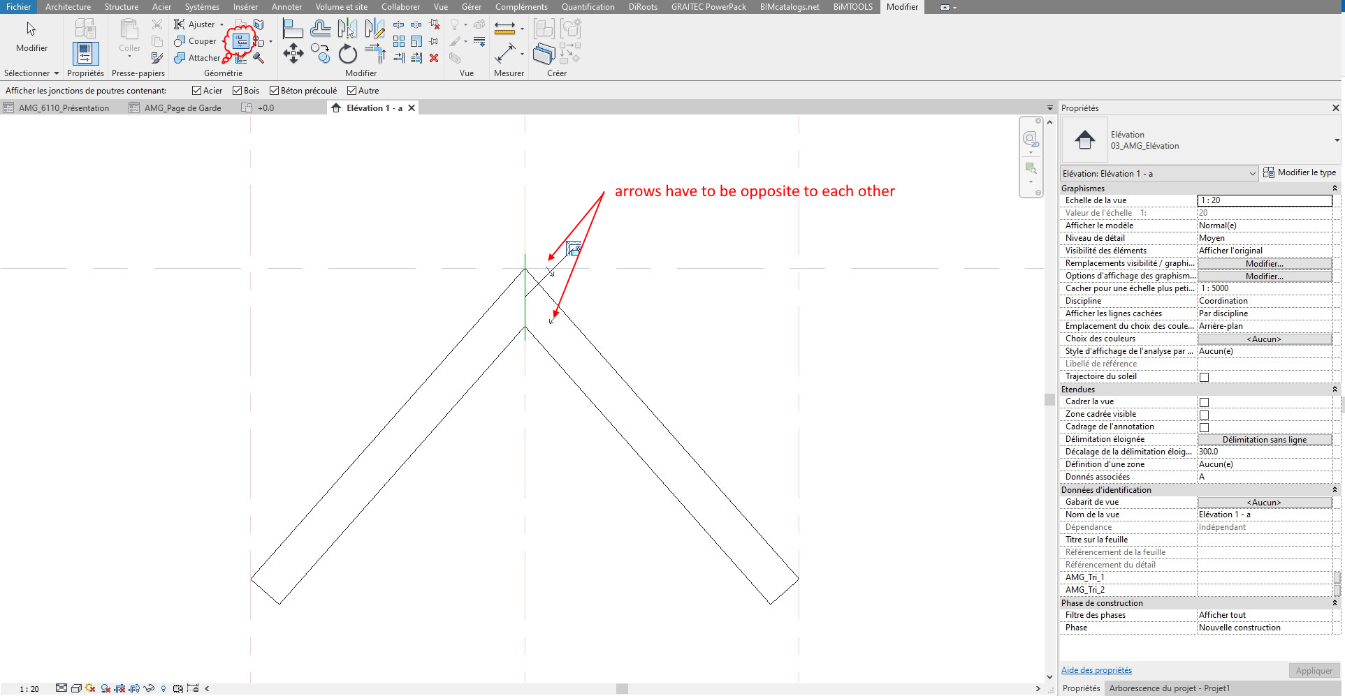Click the Aide des propriétés link
Image resolution: width=1345 pixels, height=696 pixels.
tap(1096, 670)
